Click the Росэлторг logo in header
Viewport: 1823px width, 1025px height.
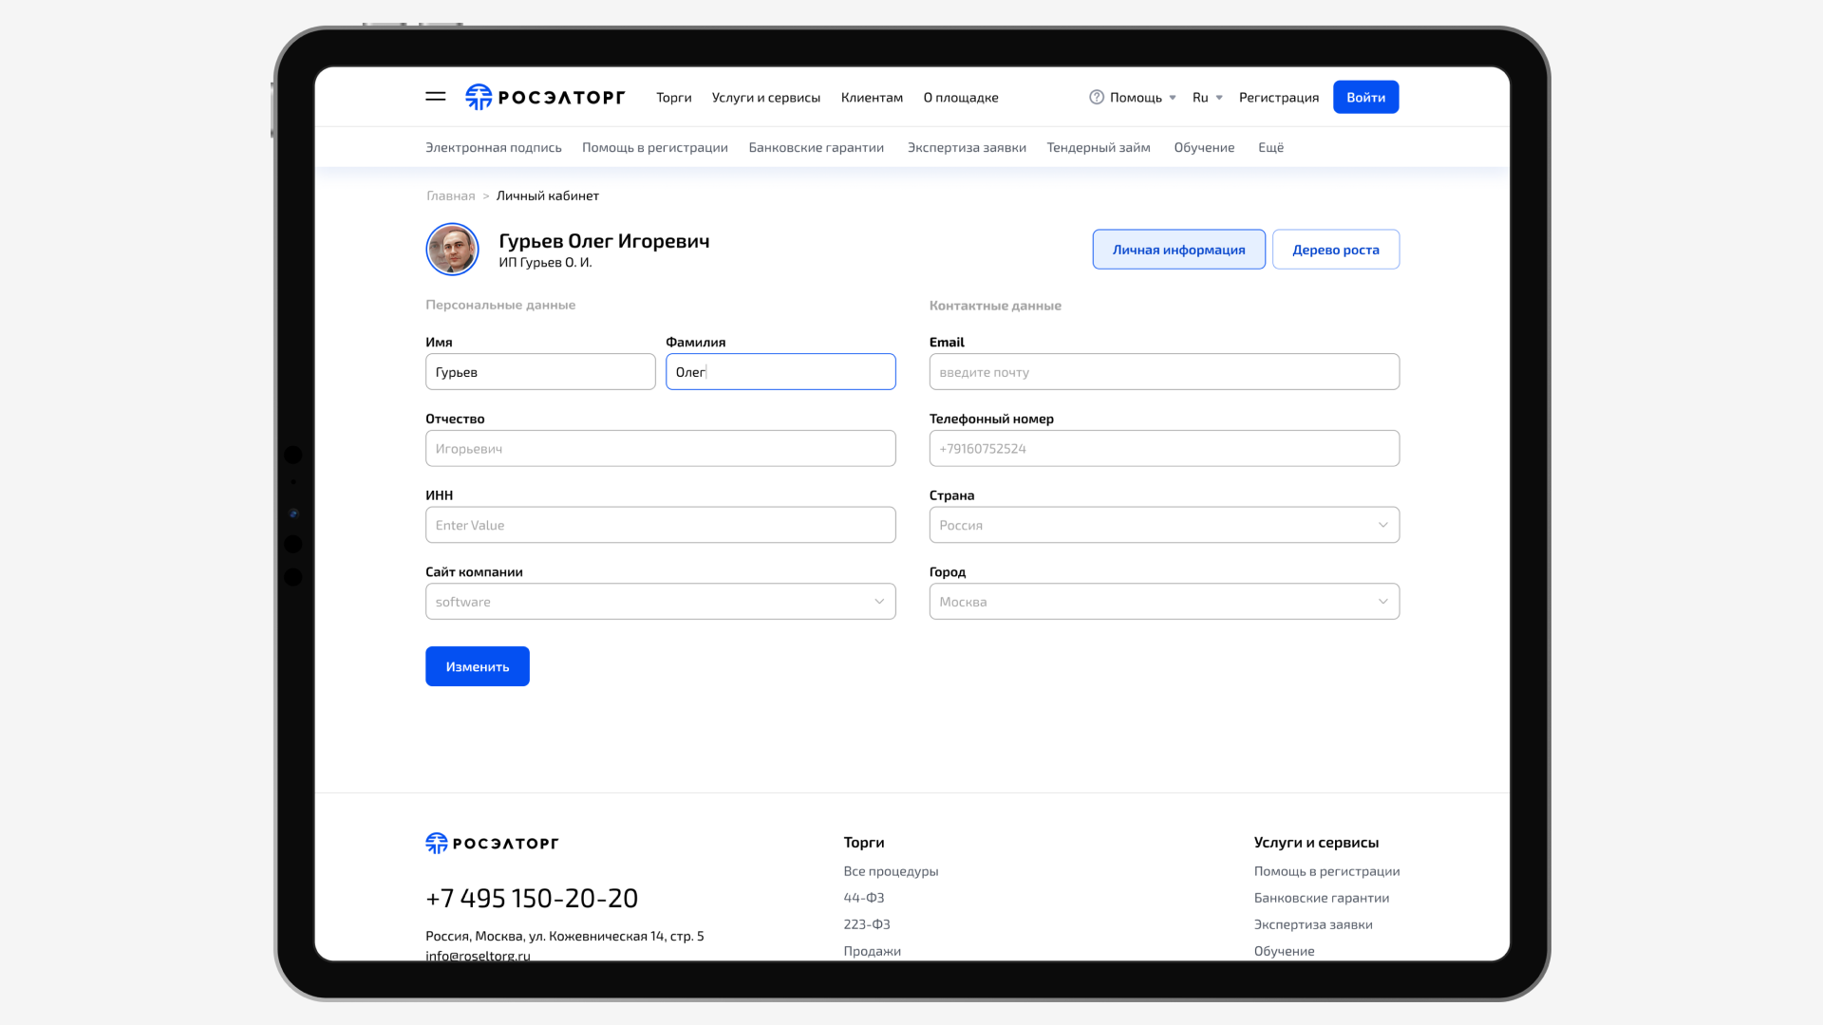545,97
